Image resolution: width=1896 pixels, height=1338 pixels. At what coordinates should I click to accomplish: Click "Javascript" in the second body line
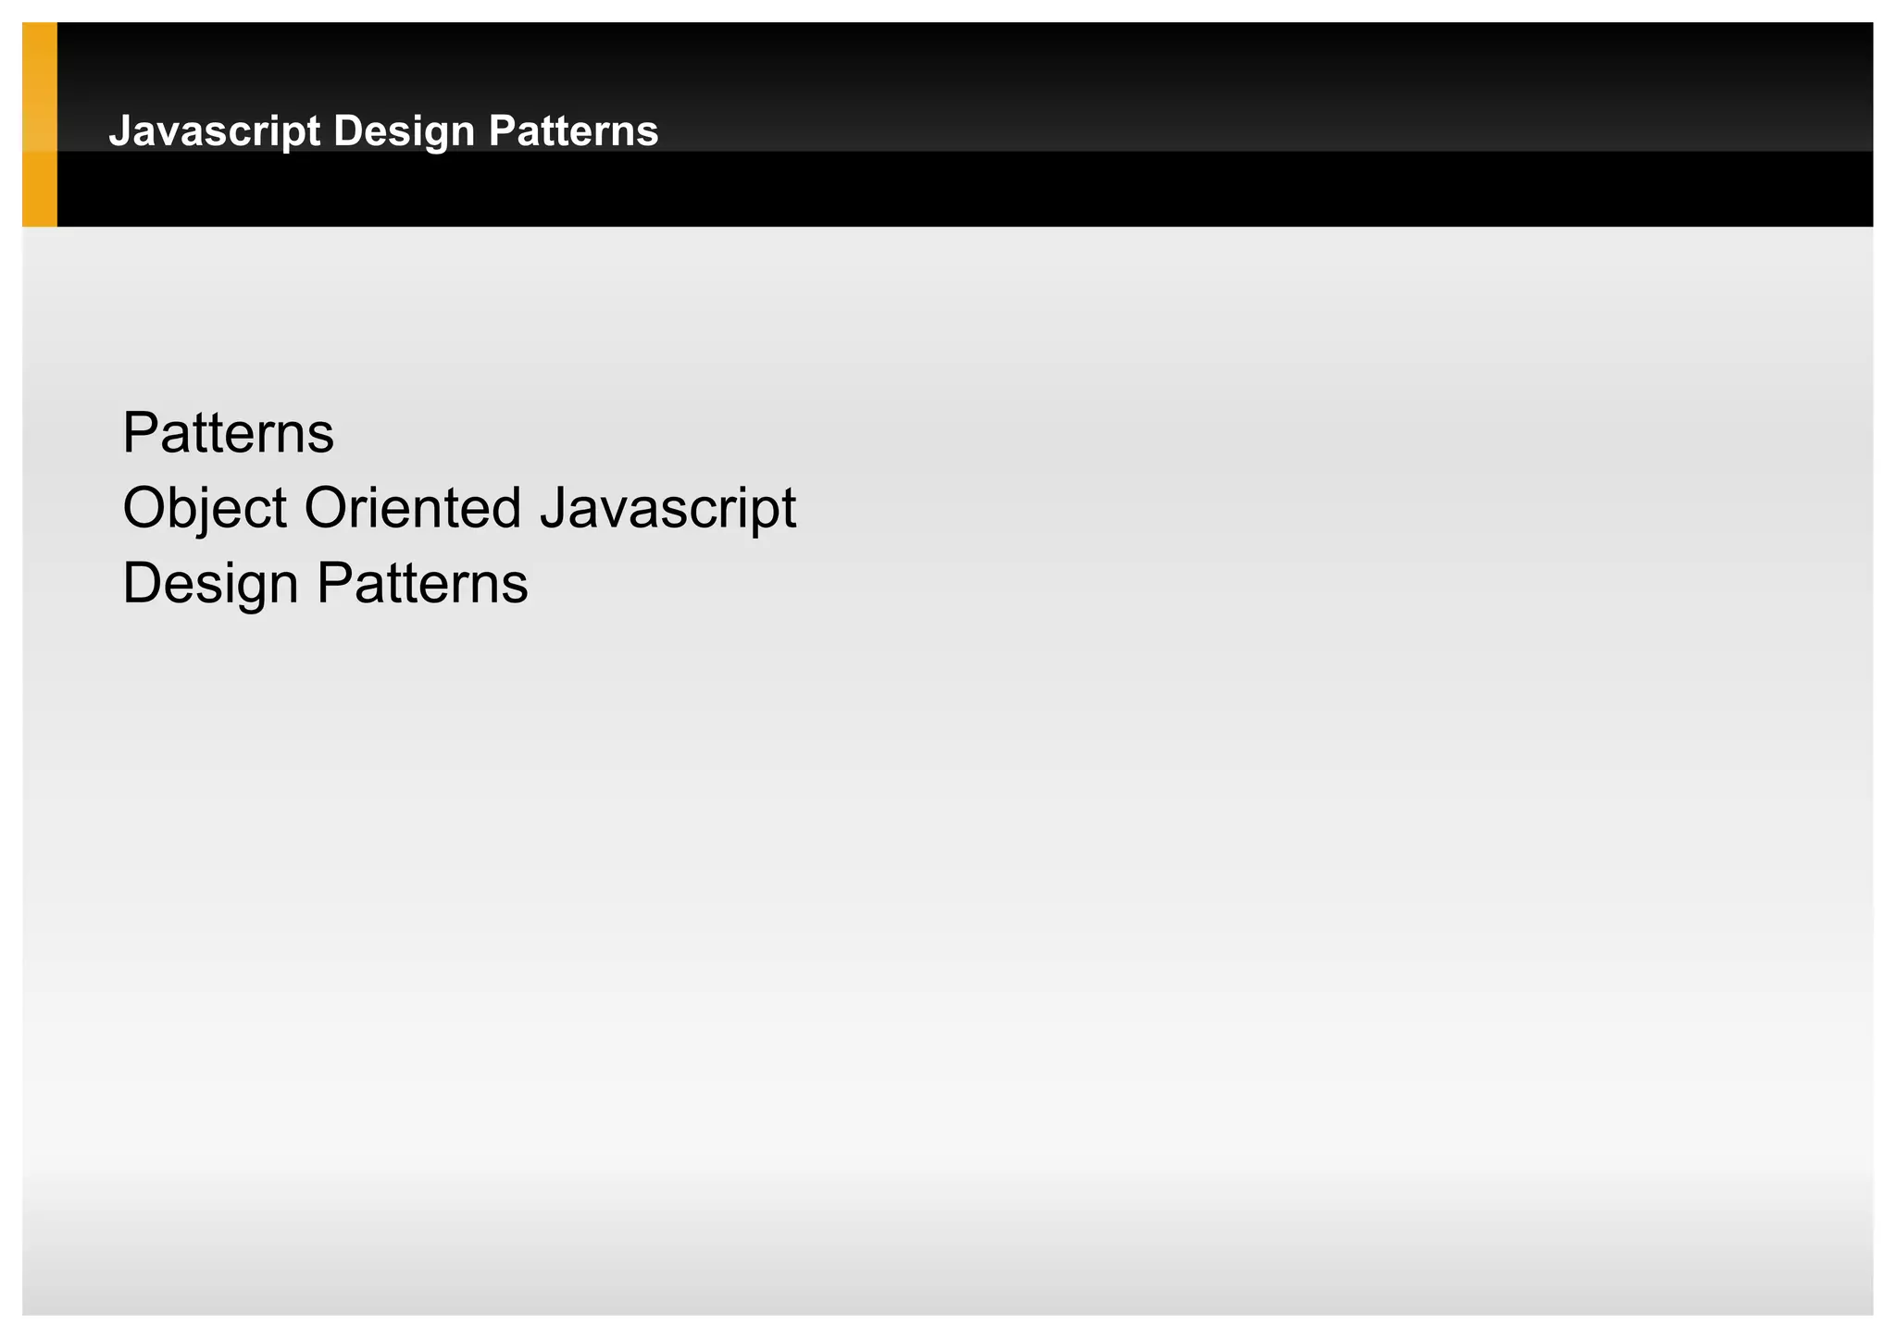[x=667, y=508]
